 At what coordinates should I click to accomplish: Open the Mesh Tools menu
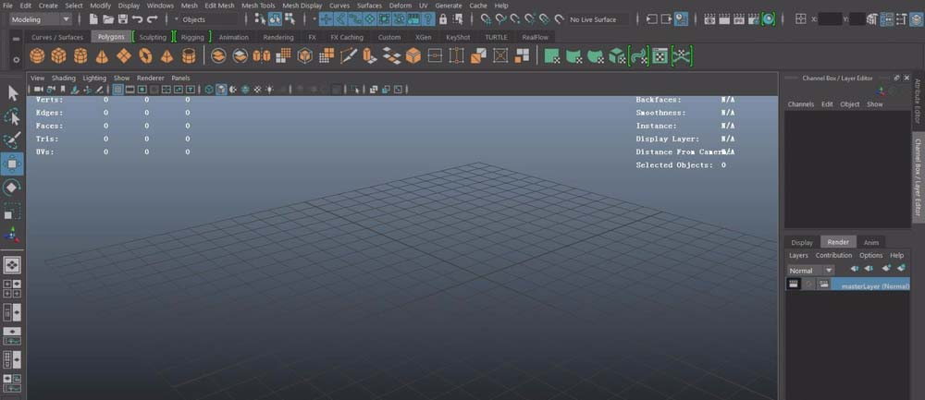coord(258,6)
